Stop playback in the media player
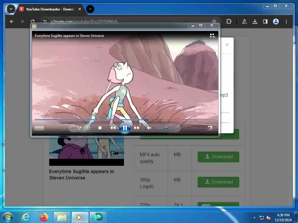This screenshot has width=298, height=223. point(100,128)
